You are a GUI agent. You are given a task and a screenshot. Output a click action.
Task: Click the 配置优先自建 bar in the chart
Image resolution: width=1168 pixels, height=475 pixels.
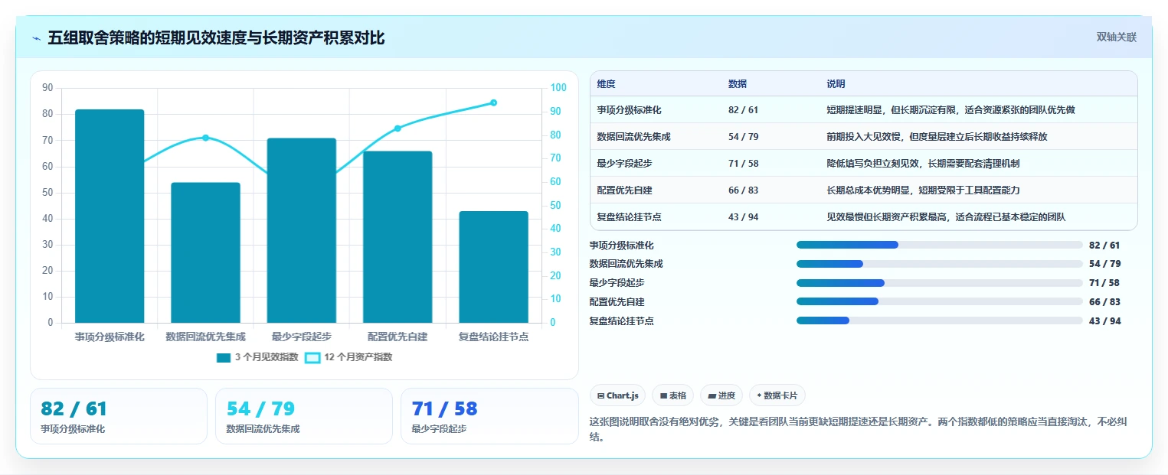pos(398,237)
